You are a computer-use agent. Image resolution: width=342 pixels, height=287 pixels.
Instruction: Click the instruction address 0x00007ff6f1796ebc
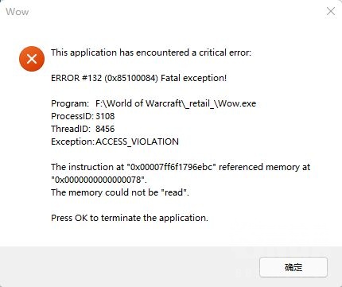(x=172, y=167)
